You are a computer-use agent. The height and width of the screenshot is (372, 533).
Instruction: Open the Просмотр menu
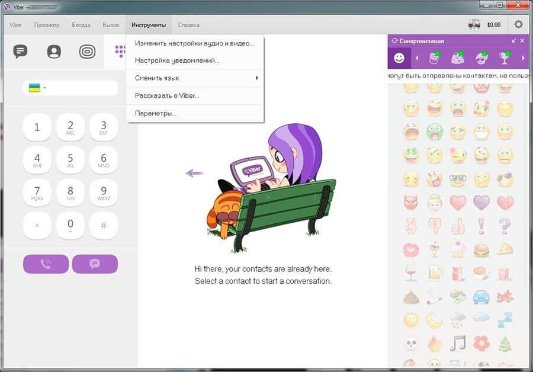pyautogui.click(x=47, y=25)
